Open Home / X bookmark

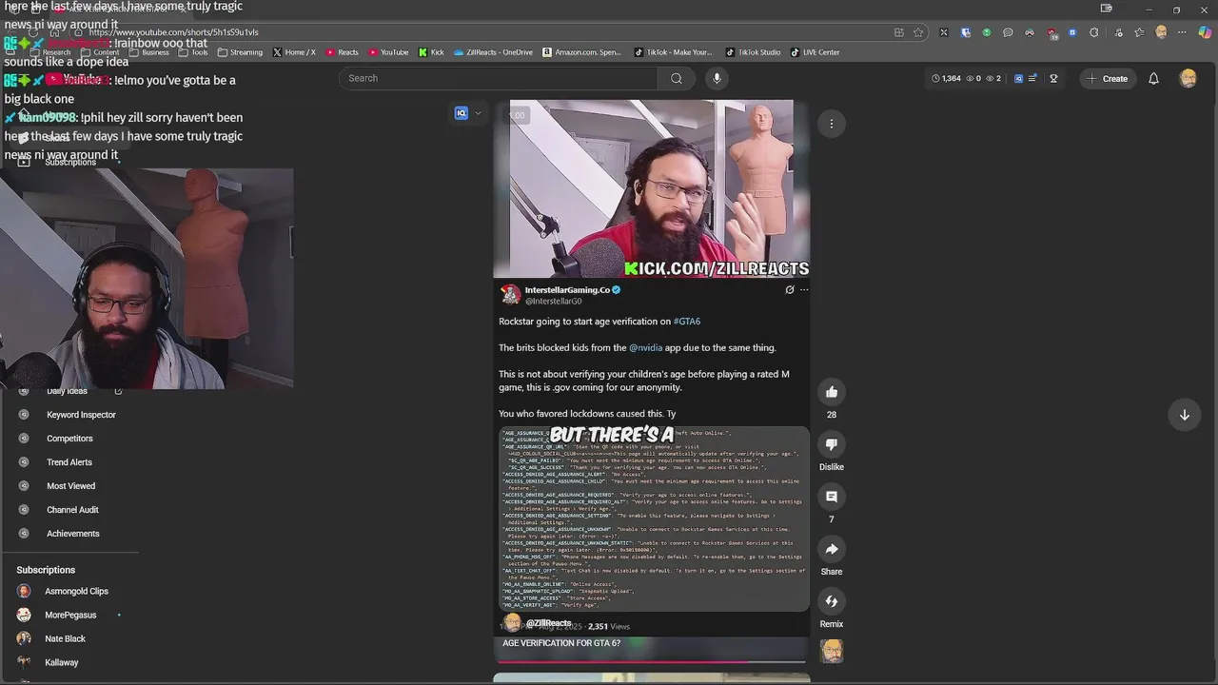point(294,52)
